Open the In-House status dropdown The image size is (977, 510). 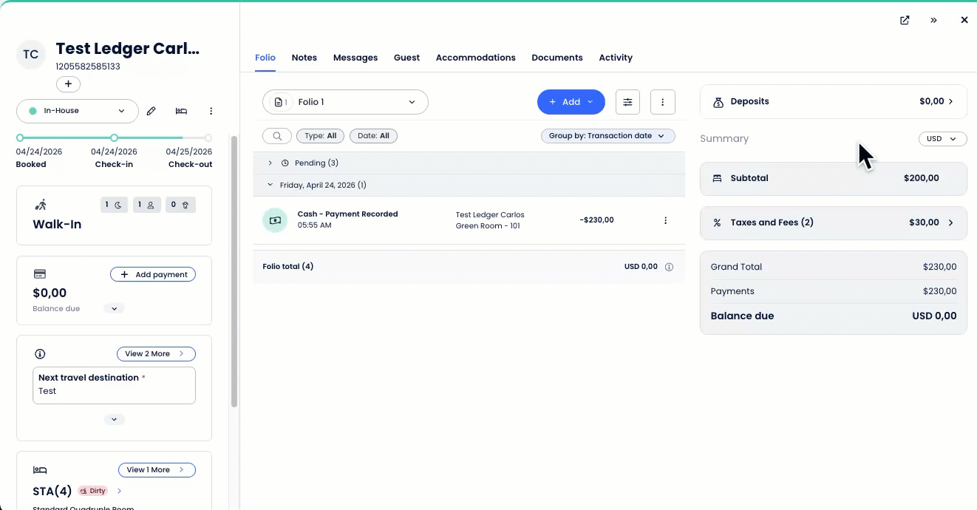pyautogui.click(x=78, y=111)
